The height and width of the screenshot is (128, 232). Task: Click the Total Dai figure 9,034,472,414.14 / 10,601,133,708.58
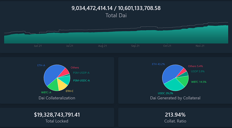point(116,8)
